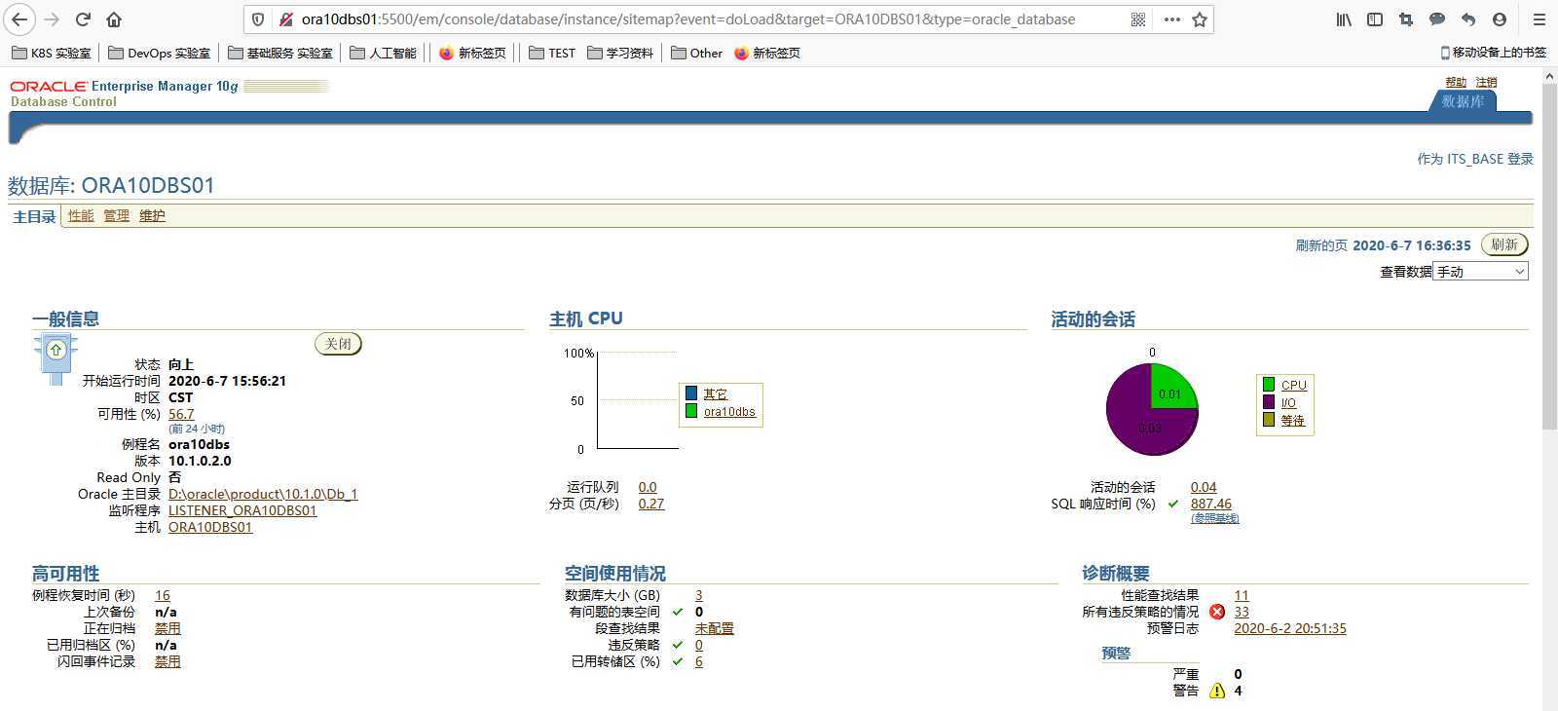Viewport: 1558px width, 711px height.
Task: Click the database status up-arrow icon
Action: (x=56, y=350)
